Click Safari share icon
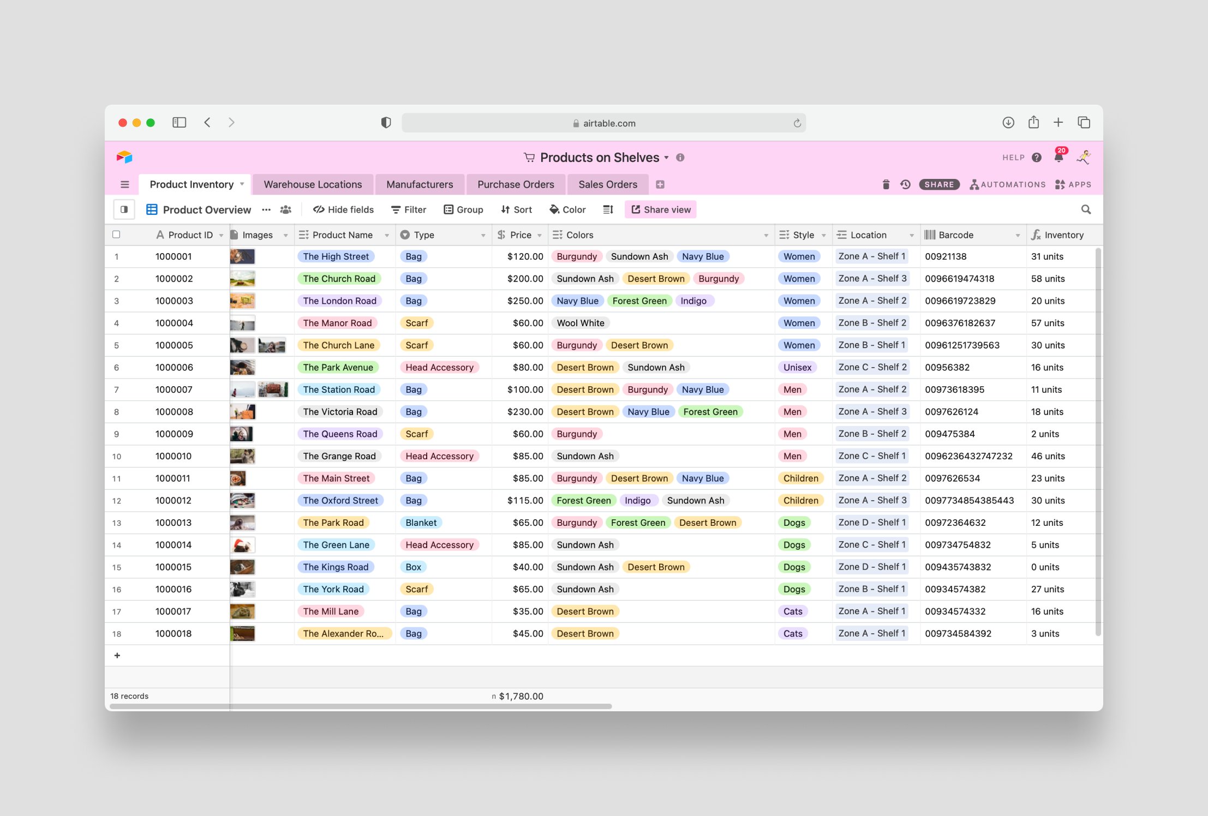 1033,122
